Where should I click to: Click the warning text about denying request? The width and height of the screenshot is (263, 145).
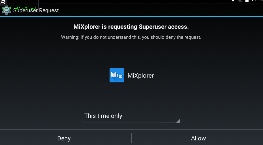(131, 37)
